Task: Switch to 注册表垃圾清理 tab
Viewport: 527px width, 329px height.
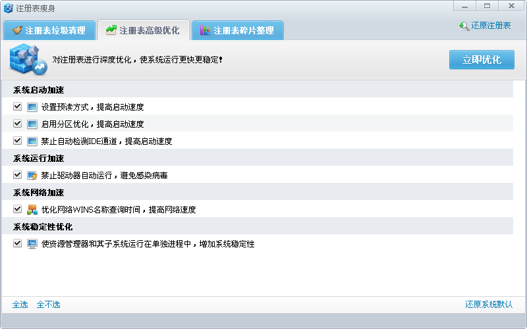Action: (x=49, y=30)
